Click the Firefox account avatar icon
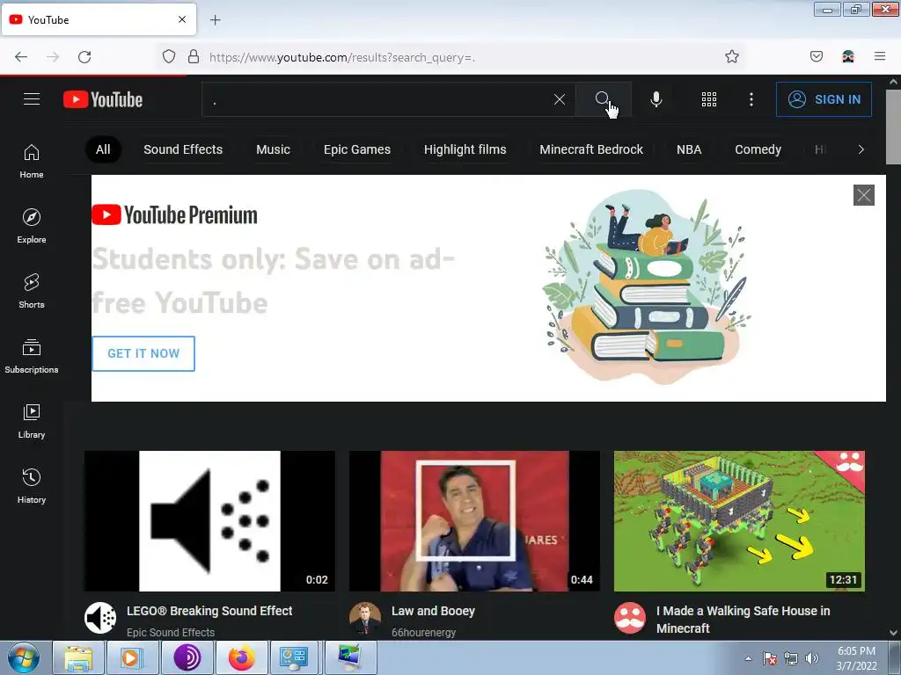Screen dimensions: 901x675 click(848, 56)
